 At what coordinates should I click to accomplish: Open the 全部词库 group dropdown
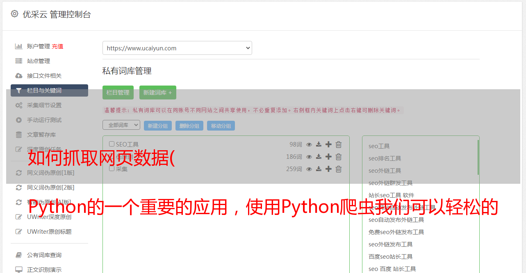pyautogui.click(x=121, y=125)
